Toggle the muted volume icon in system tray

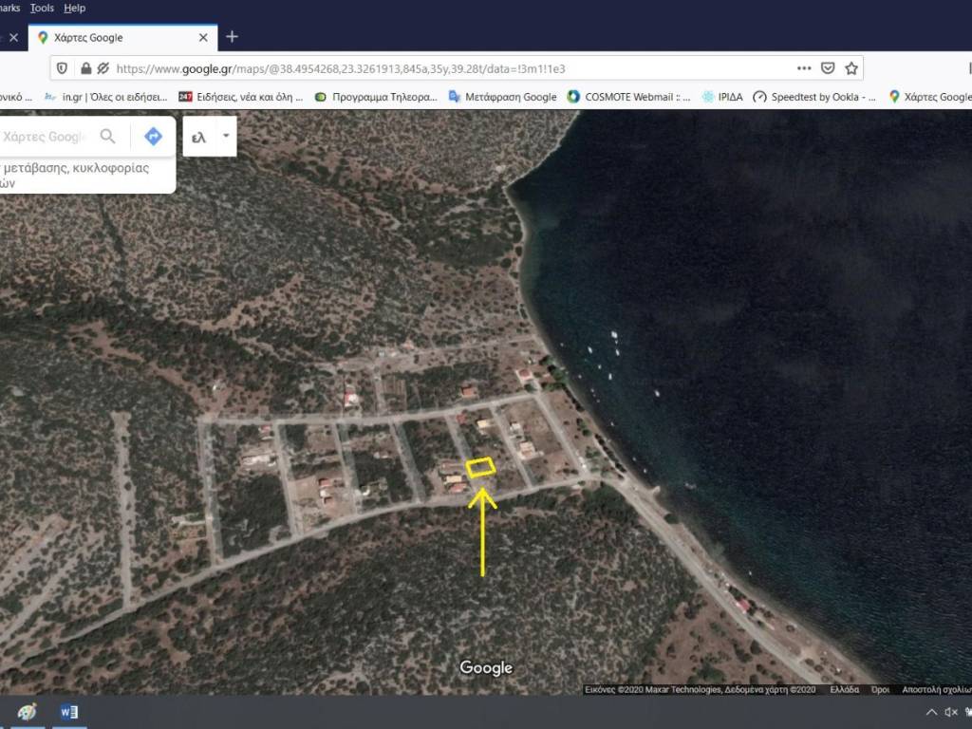click(x=951, y=712)
